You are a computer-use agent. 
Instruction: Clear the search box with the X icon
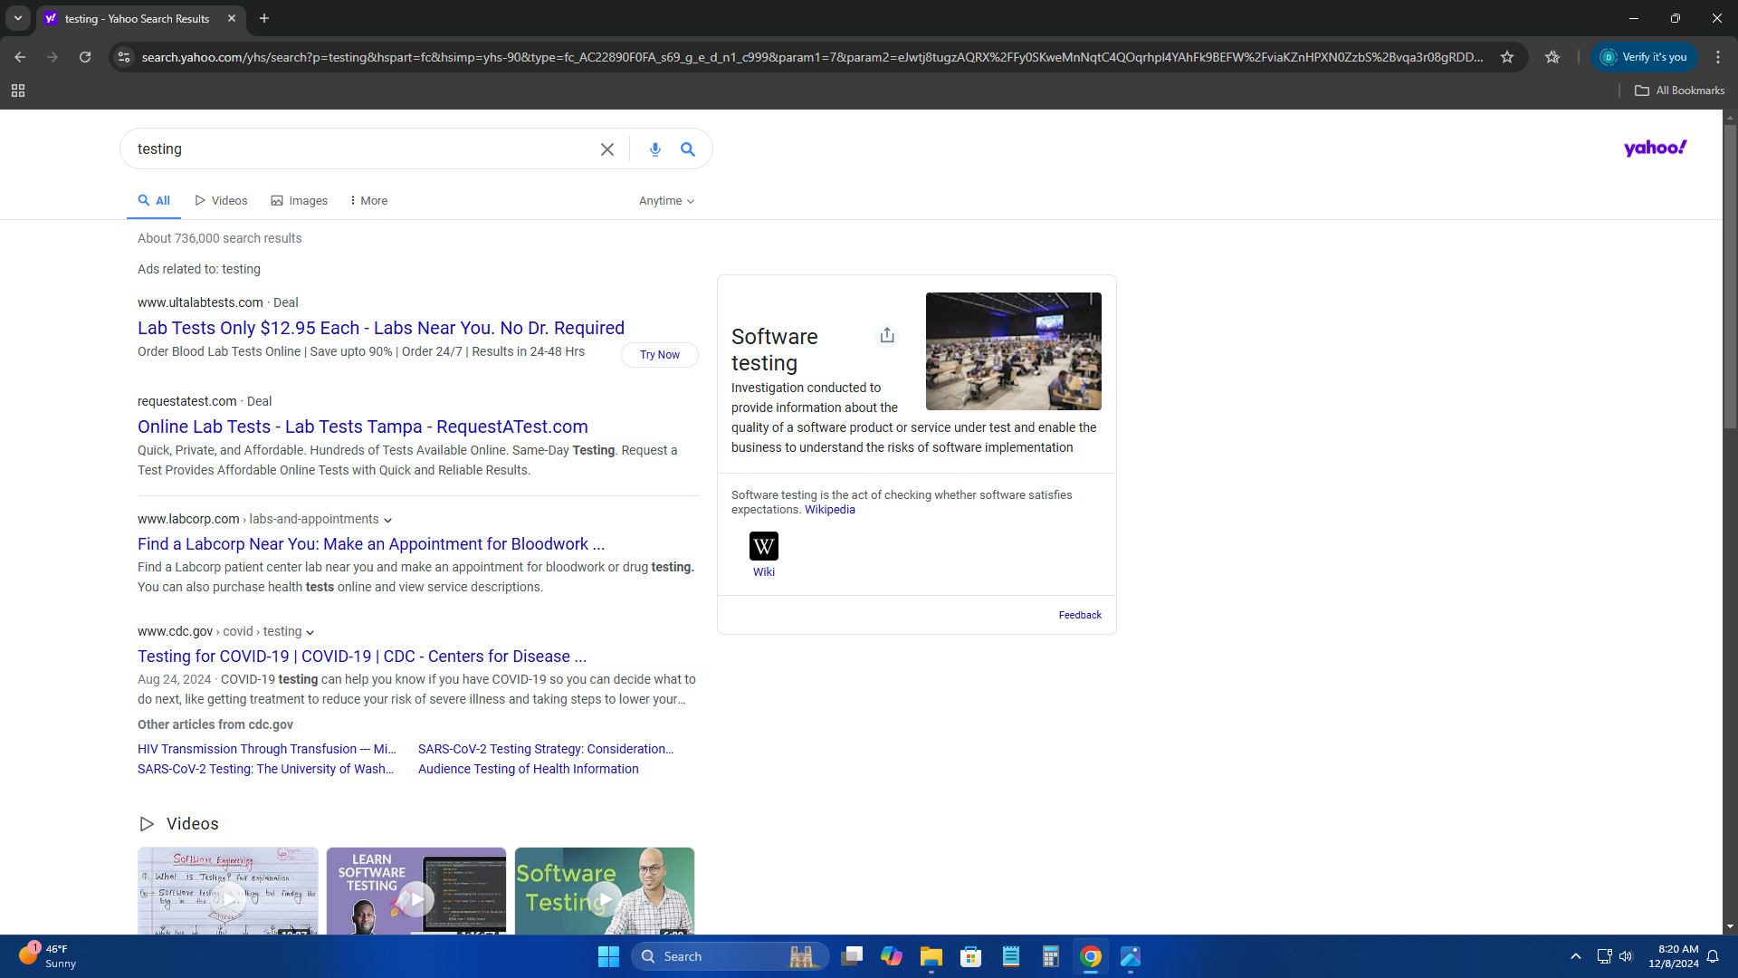click(x=606, y=149)
